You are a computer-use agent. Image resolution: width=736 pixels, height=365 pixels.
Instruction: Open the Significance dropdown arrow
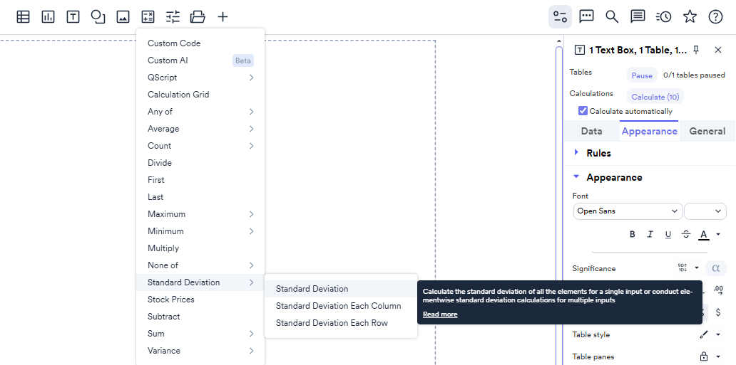(x=697, y=268)
